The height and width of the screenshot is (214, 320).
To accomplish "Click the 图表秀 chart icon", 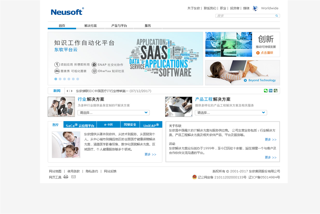I will 57,71.
